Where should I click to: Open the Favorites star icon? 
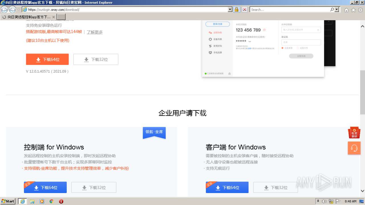[353, 10]
